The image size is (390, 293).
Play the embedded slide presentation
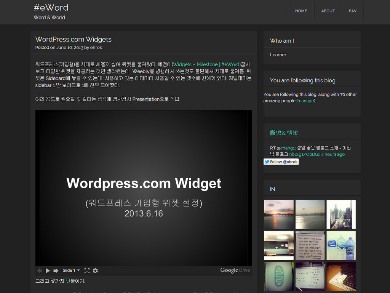point(48,271)
